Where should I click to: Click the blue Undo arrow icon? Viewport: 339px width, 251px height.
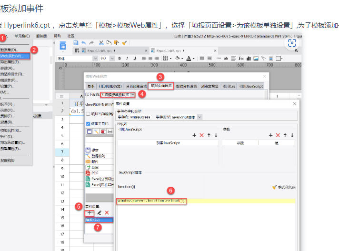coord(84,43)
